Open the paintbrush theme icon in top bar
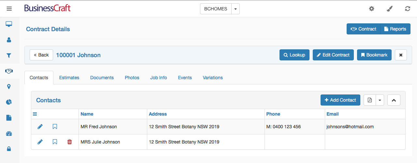The image size is (417, 163). 390,9
